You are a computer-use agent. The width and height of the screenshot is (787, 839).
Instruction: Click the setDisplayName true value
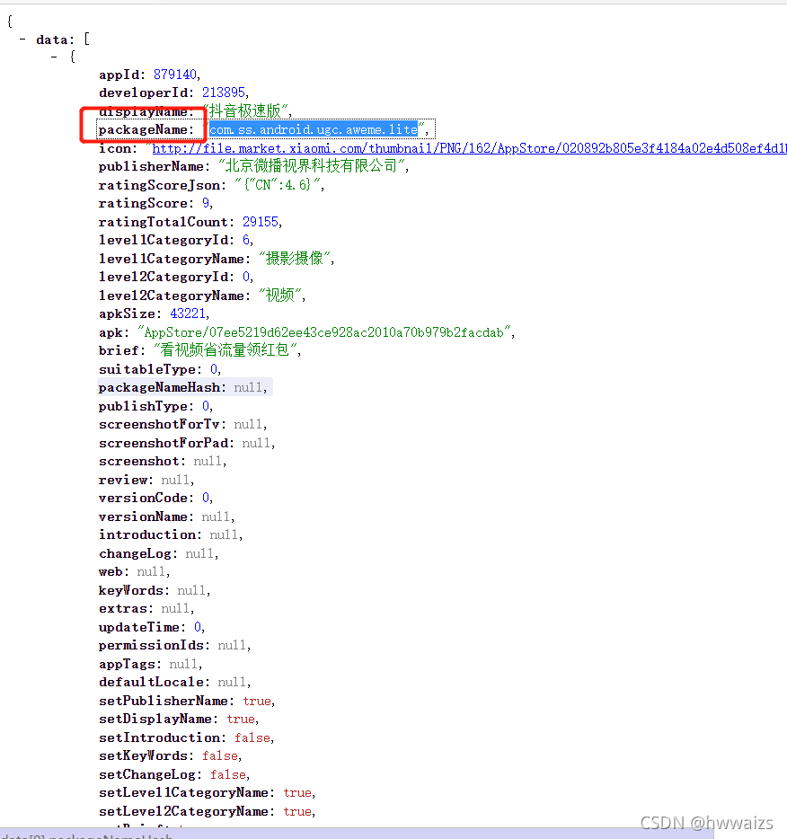241,720
